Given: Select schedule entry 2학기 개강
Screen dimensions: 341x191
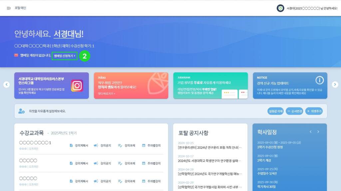Looking at the screenshot, I should click(x=264, y=160).
